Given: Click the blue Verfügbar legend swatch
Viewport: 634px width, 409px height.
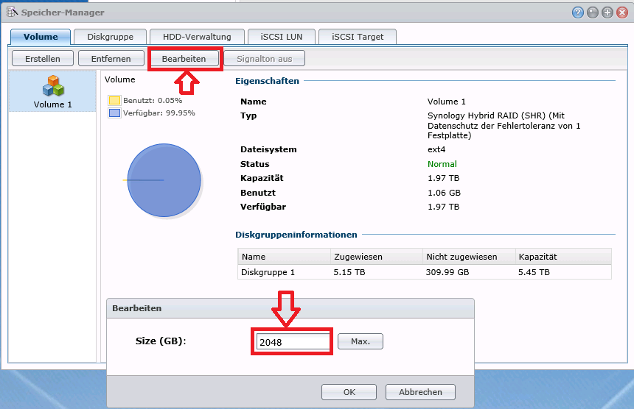Looking at the screenshot, I should (x=114, y=113).
